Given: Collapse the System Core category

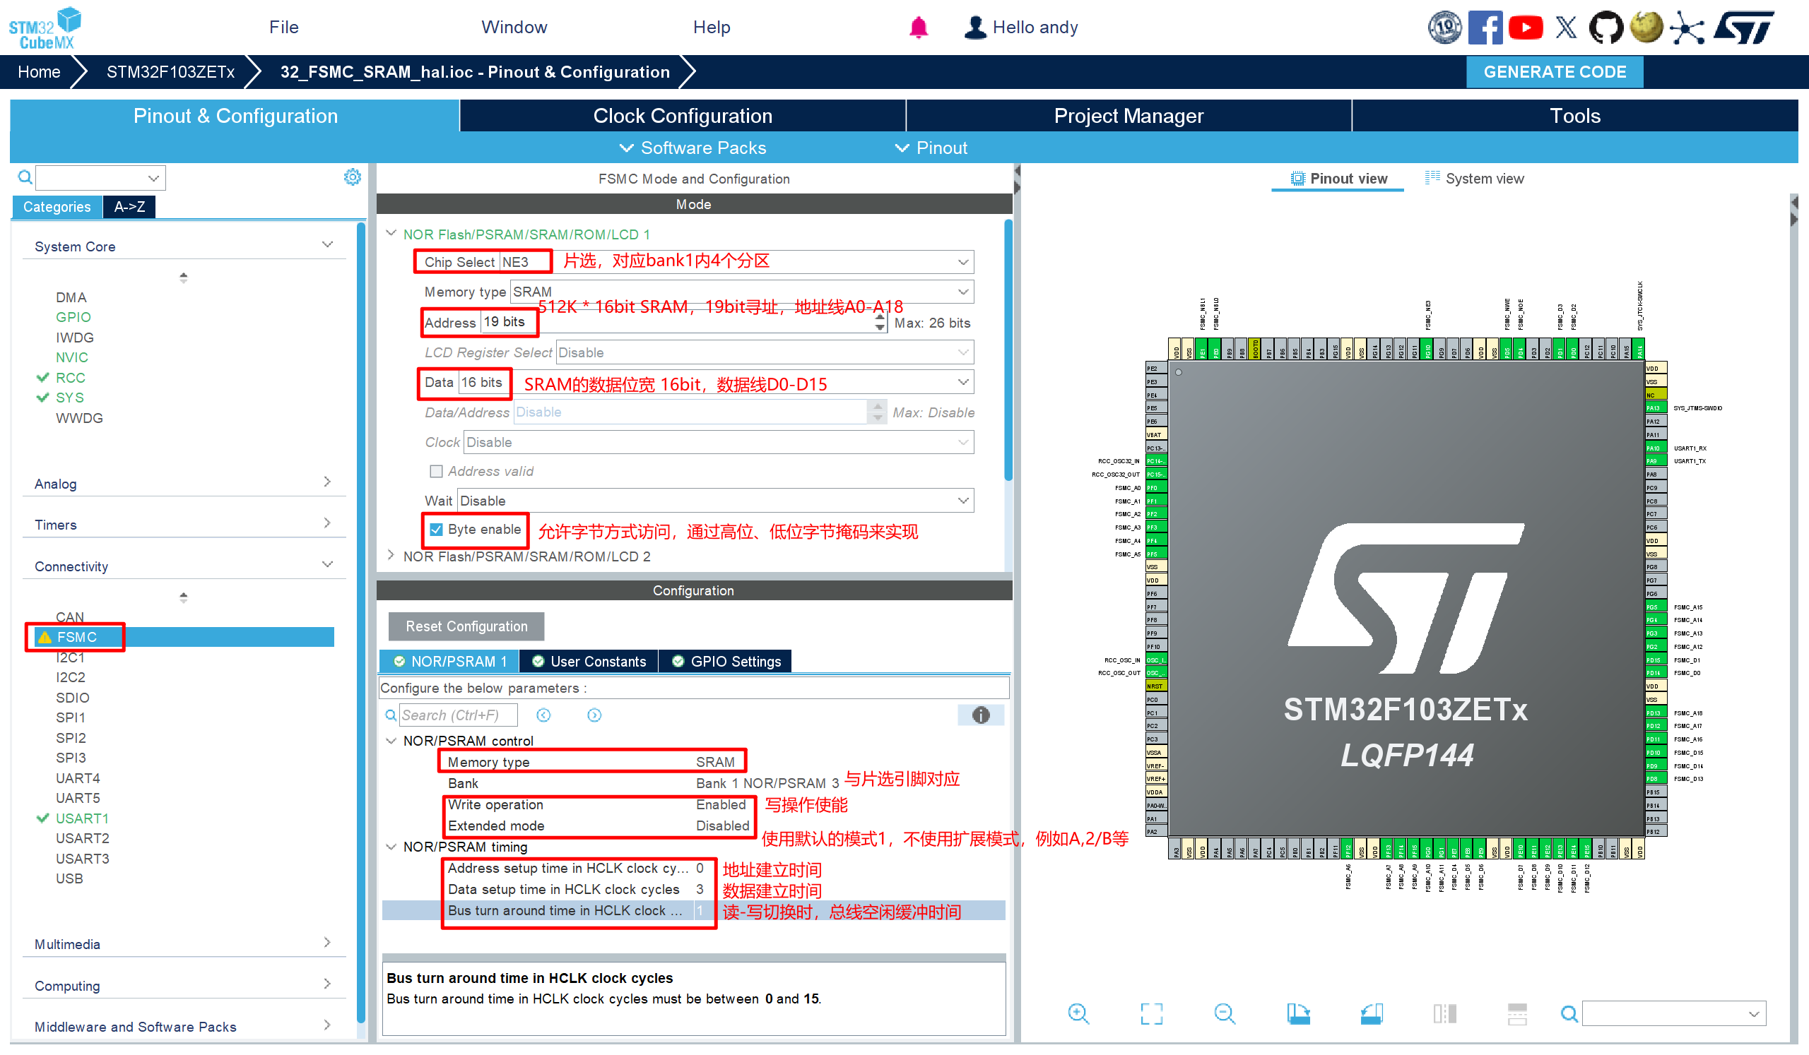Looking at the screenshot, I should point(326,244).
